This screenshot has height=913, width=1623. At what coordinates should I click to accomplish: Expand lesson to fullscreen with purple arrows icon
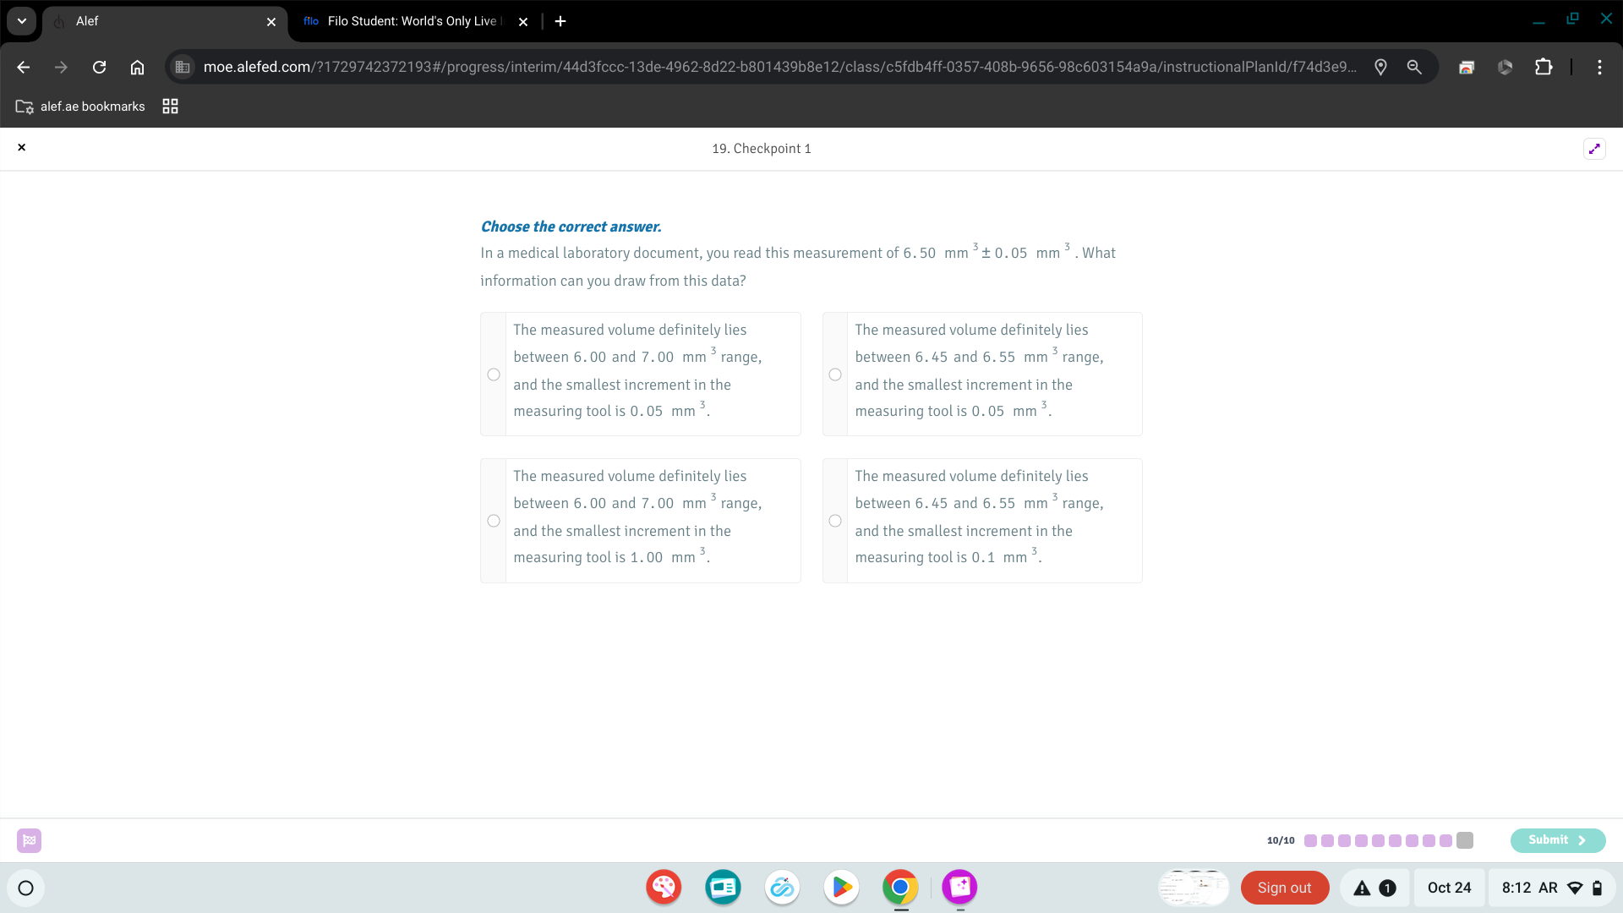coord(1594,149)
